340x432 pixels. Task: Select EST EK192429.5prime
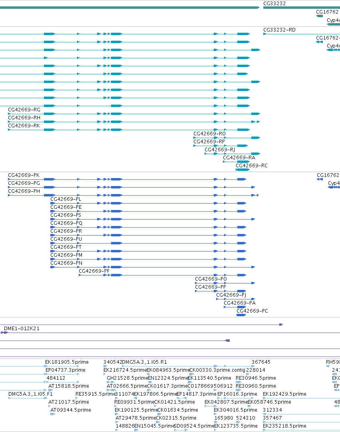pos(284,394)
